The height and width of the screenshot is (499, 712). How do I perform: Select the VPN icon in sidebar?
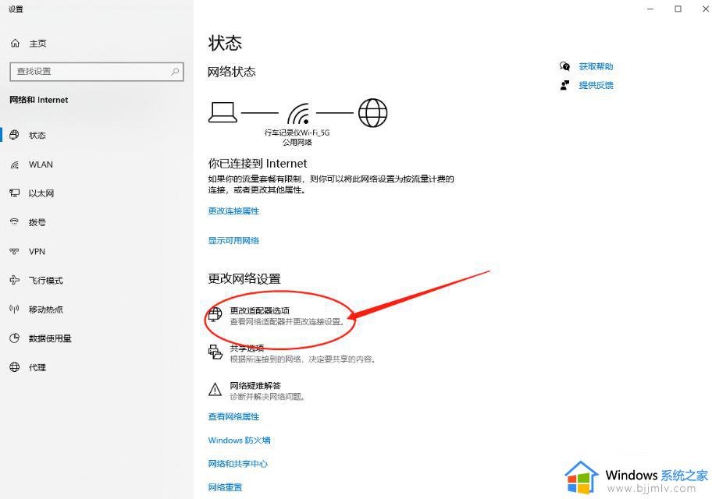tap(14, 251)
